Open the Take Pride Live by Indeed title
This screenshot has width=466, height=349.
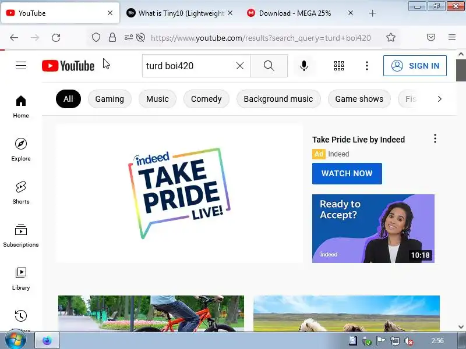[358, 140]
